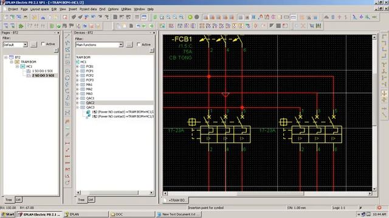Click 'Insertion point for symbol' status text
389x218 pixels.
point(206,208)
